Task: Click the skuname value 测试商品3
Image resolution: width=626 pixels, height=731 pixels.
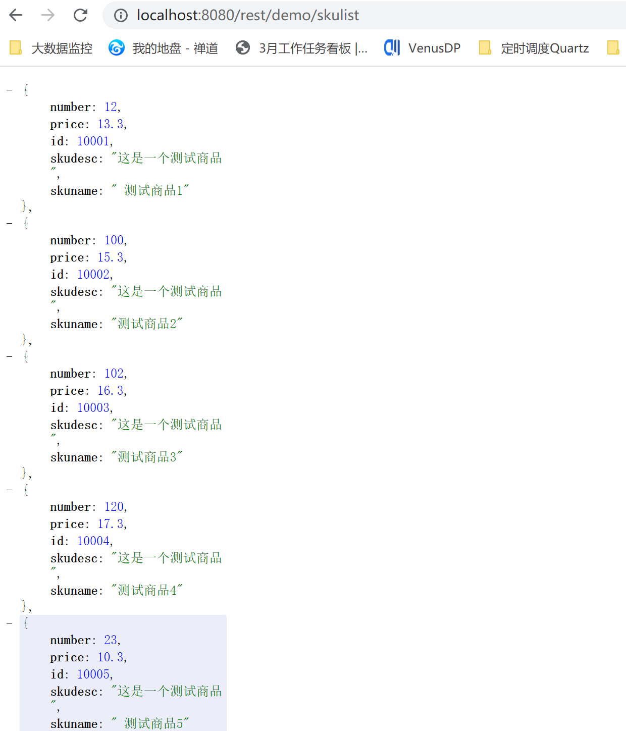Action: (147, 457)
